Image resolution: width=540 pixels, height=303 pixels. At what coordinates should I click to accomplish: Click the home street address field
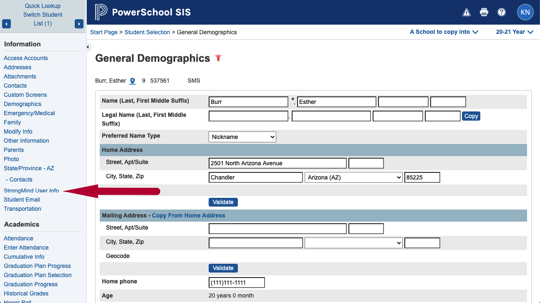click(278, 163)
